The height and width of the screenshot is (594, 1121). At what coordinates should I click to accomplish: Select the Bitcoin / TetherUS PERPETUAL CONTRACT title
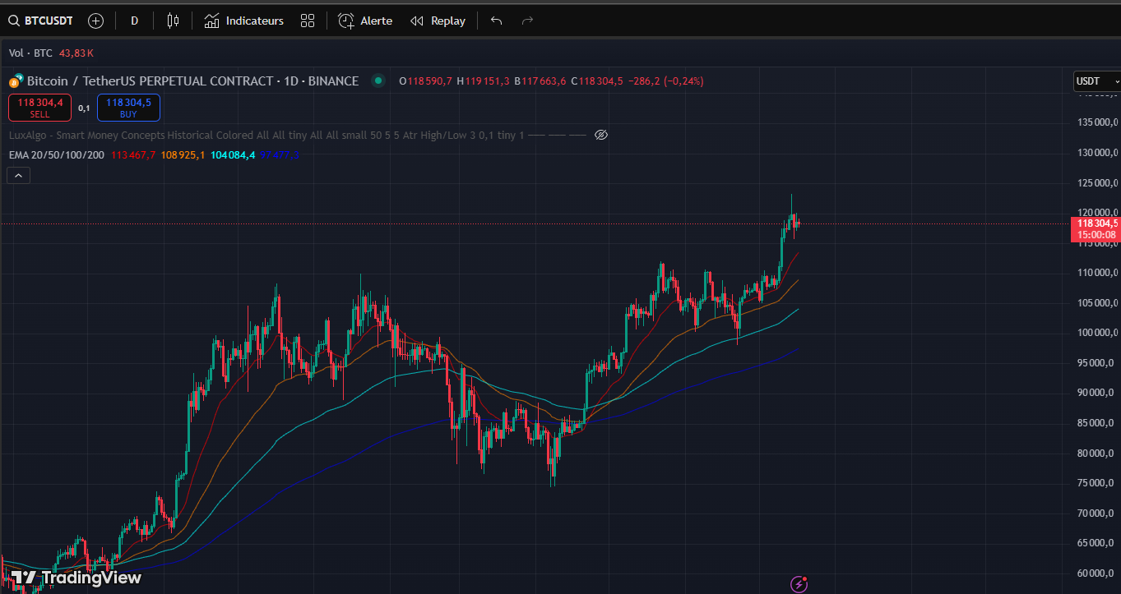(x=192, y=81)
